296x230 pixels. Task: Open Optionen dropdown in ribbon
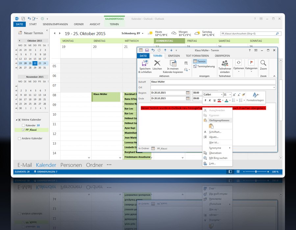(x=239, y=66)
